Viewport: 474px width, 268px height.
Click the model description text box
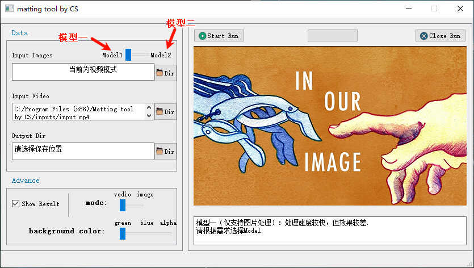click(x=329, y=230)
